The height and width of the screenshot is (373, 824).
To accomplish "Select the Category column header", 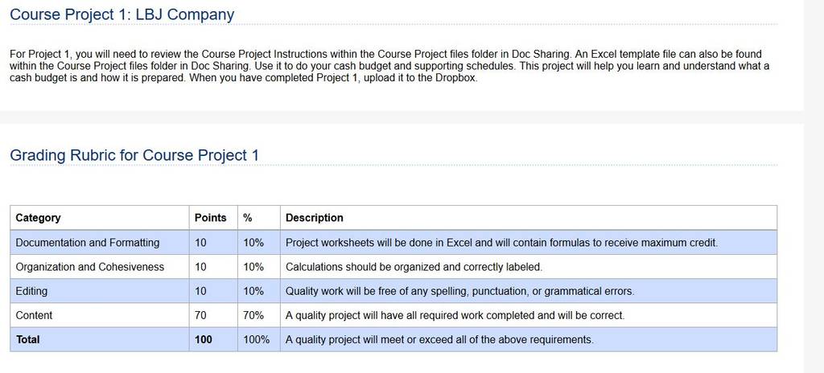I will pos(38,218).
